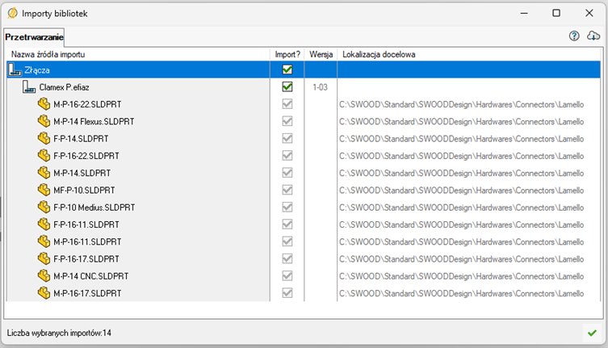
Task: Toggle the Złącza import checkbox
Action: click(287, 70)
